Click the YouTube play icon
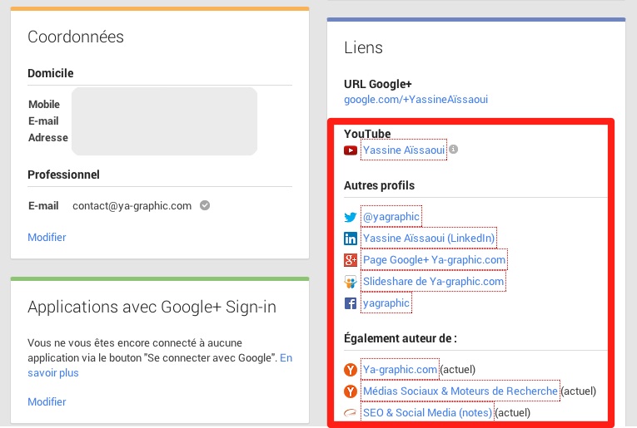This screenshot has height=428, width=637. [351, 150]
